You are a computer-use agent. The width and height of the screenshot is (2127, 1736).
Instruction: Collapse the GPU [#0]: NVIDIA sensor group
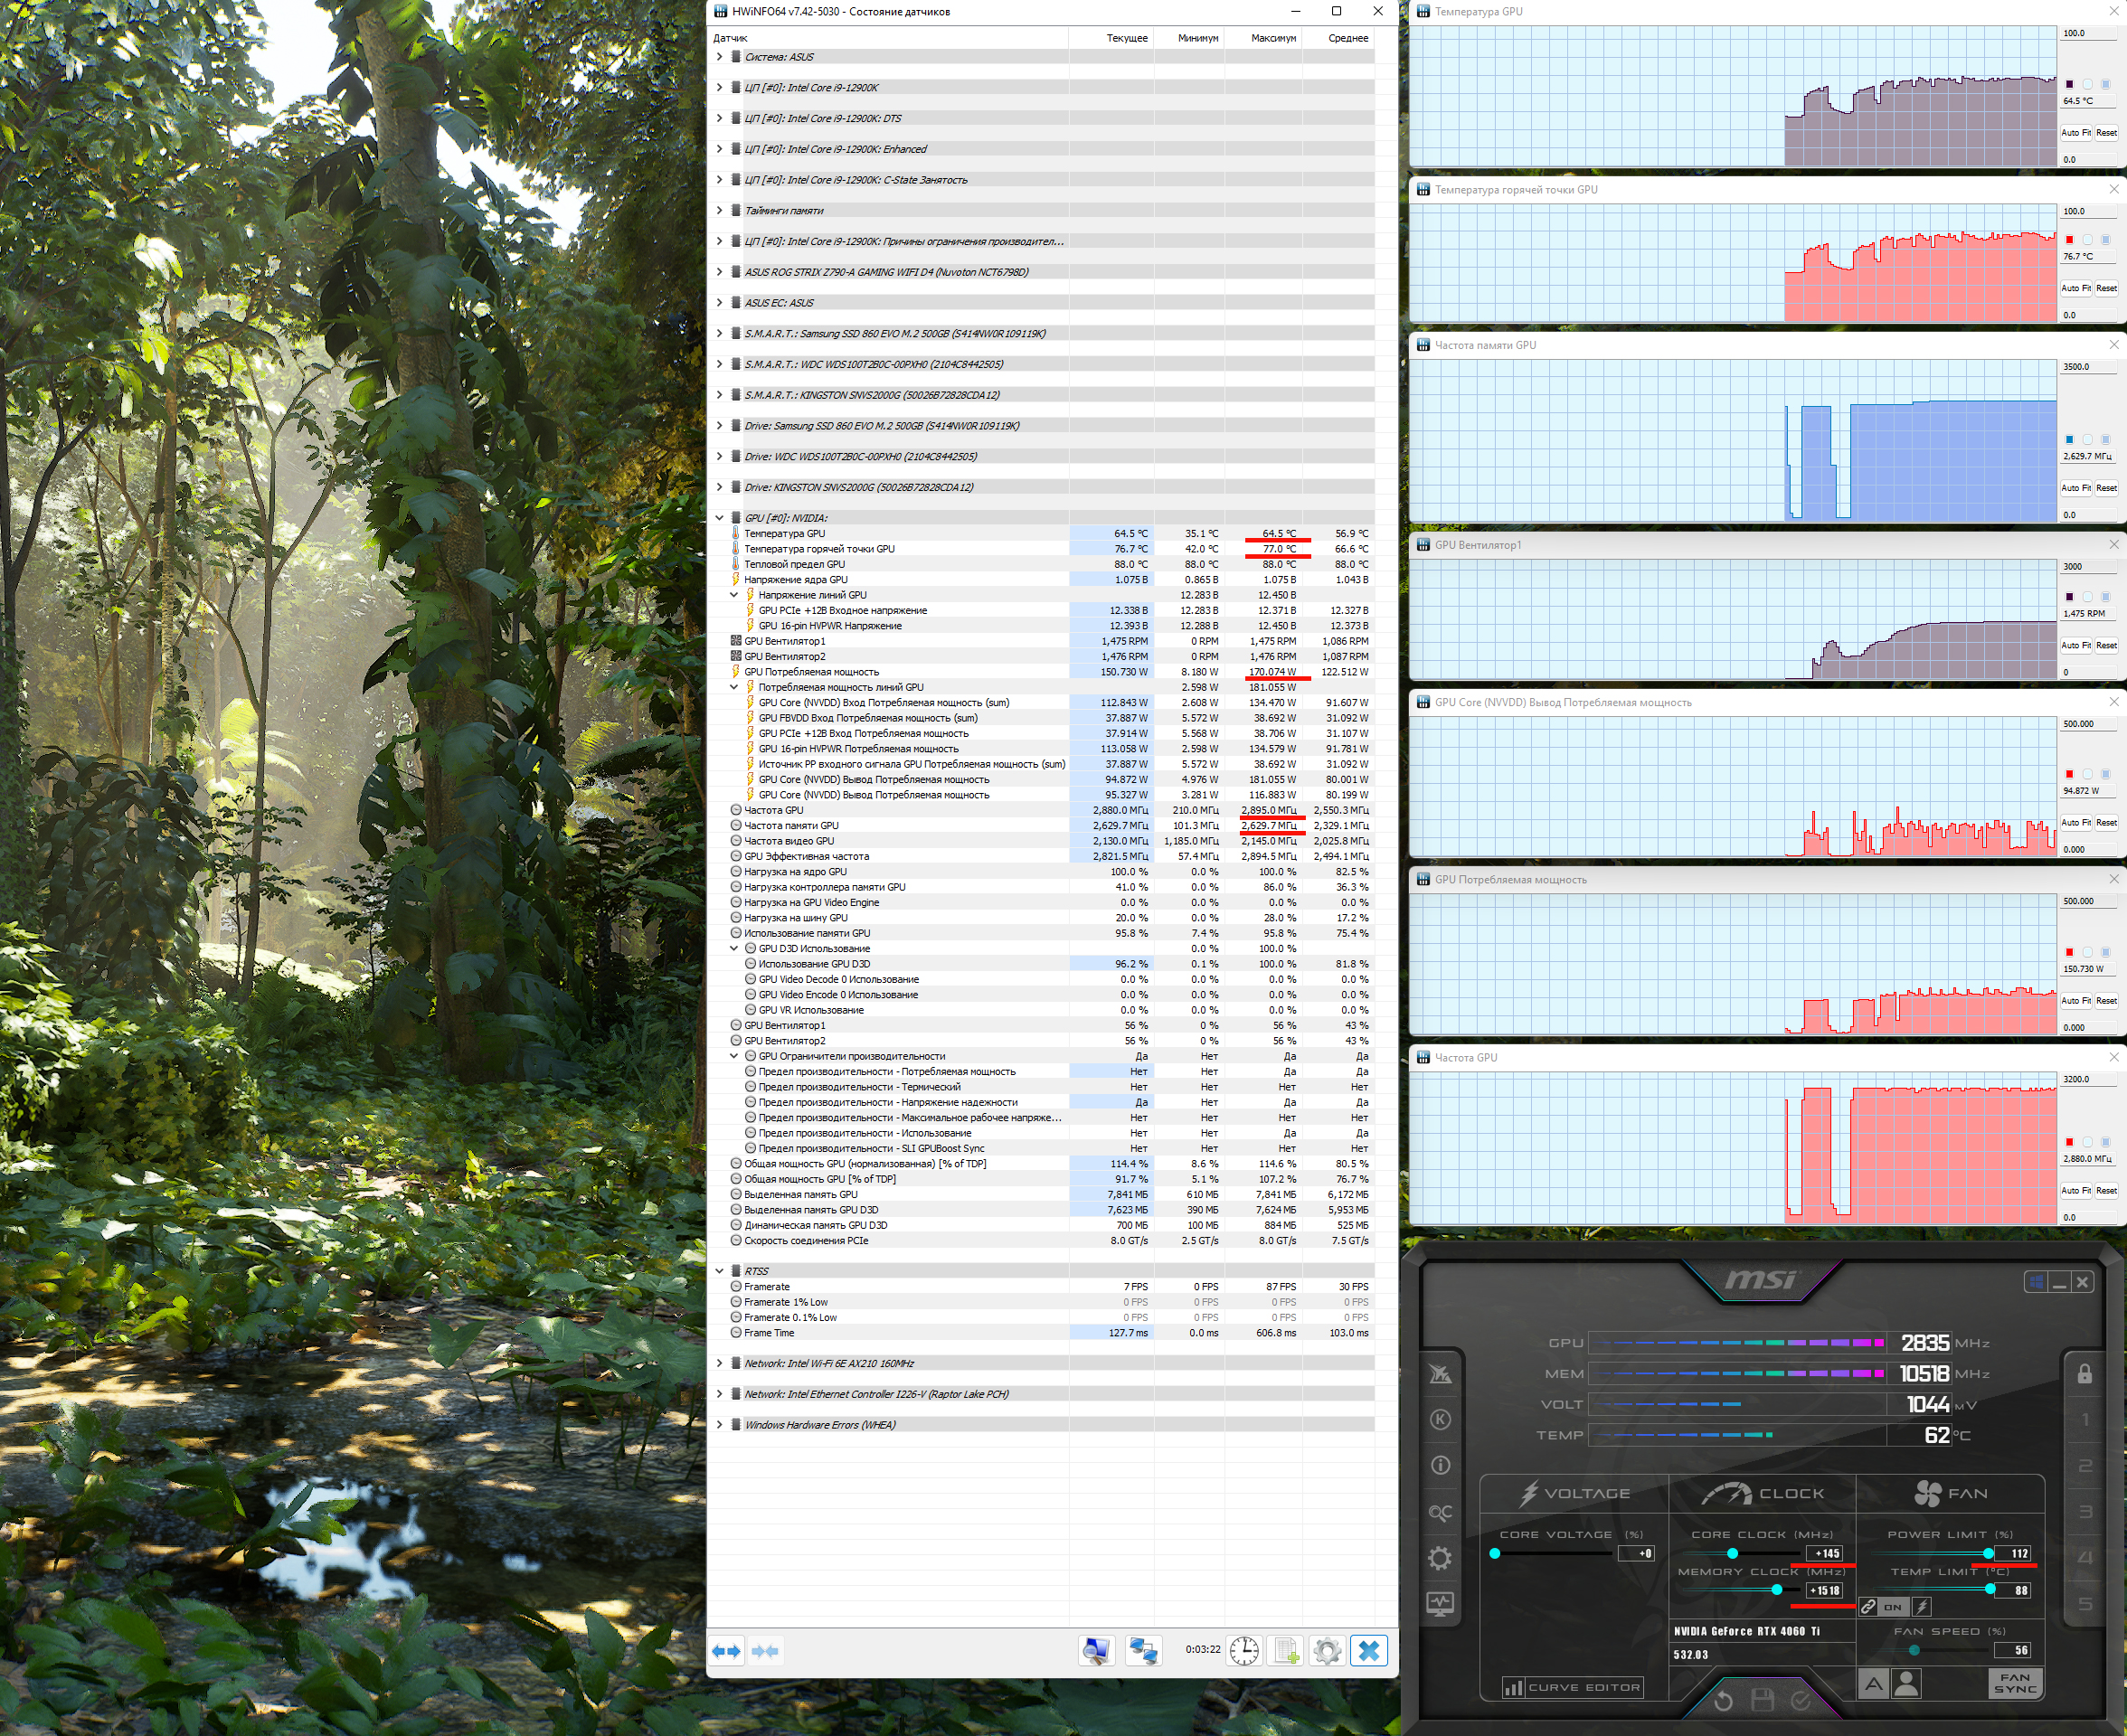pyautogui.click(x=719, y=518)
